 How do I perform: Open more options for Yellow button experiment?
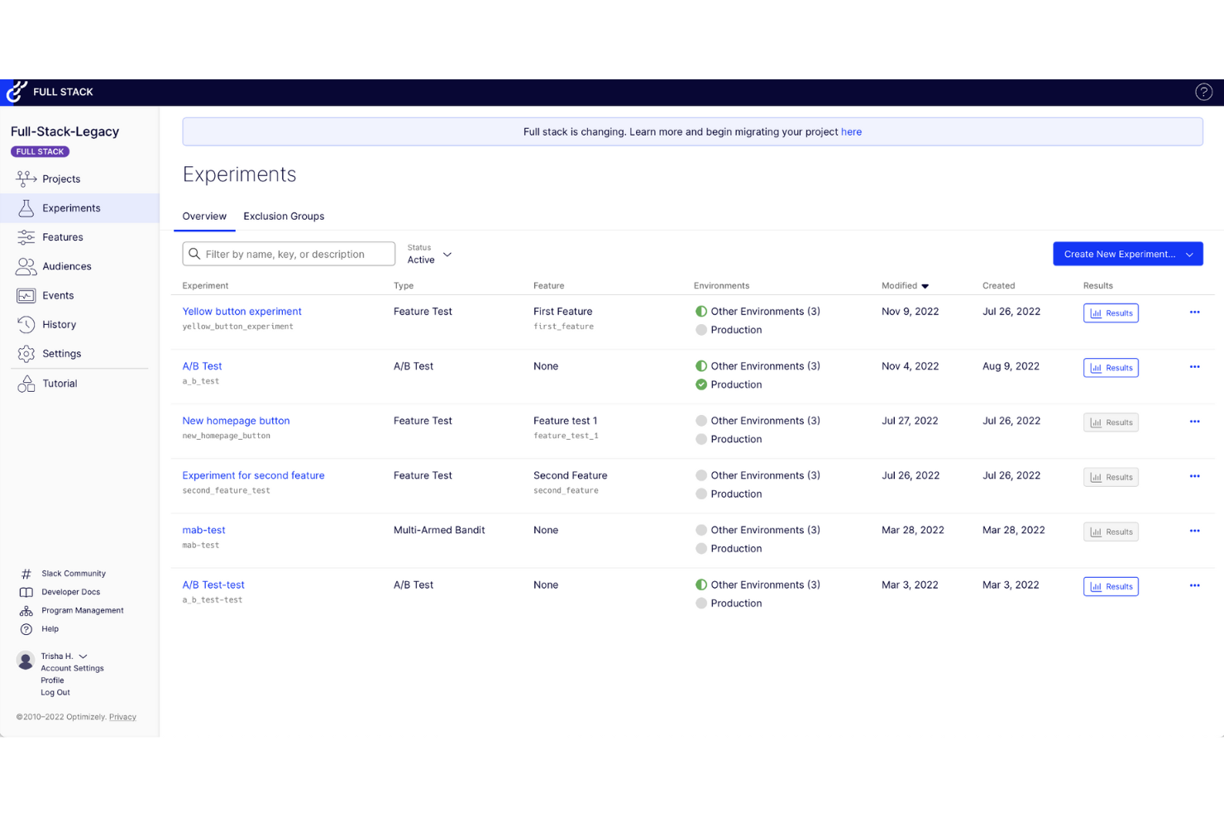[1194, 312]
